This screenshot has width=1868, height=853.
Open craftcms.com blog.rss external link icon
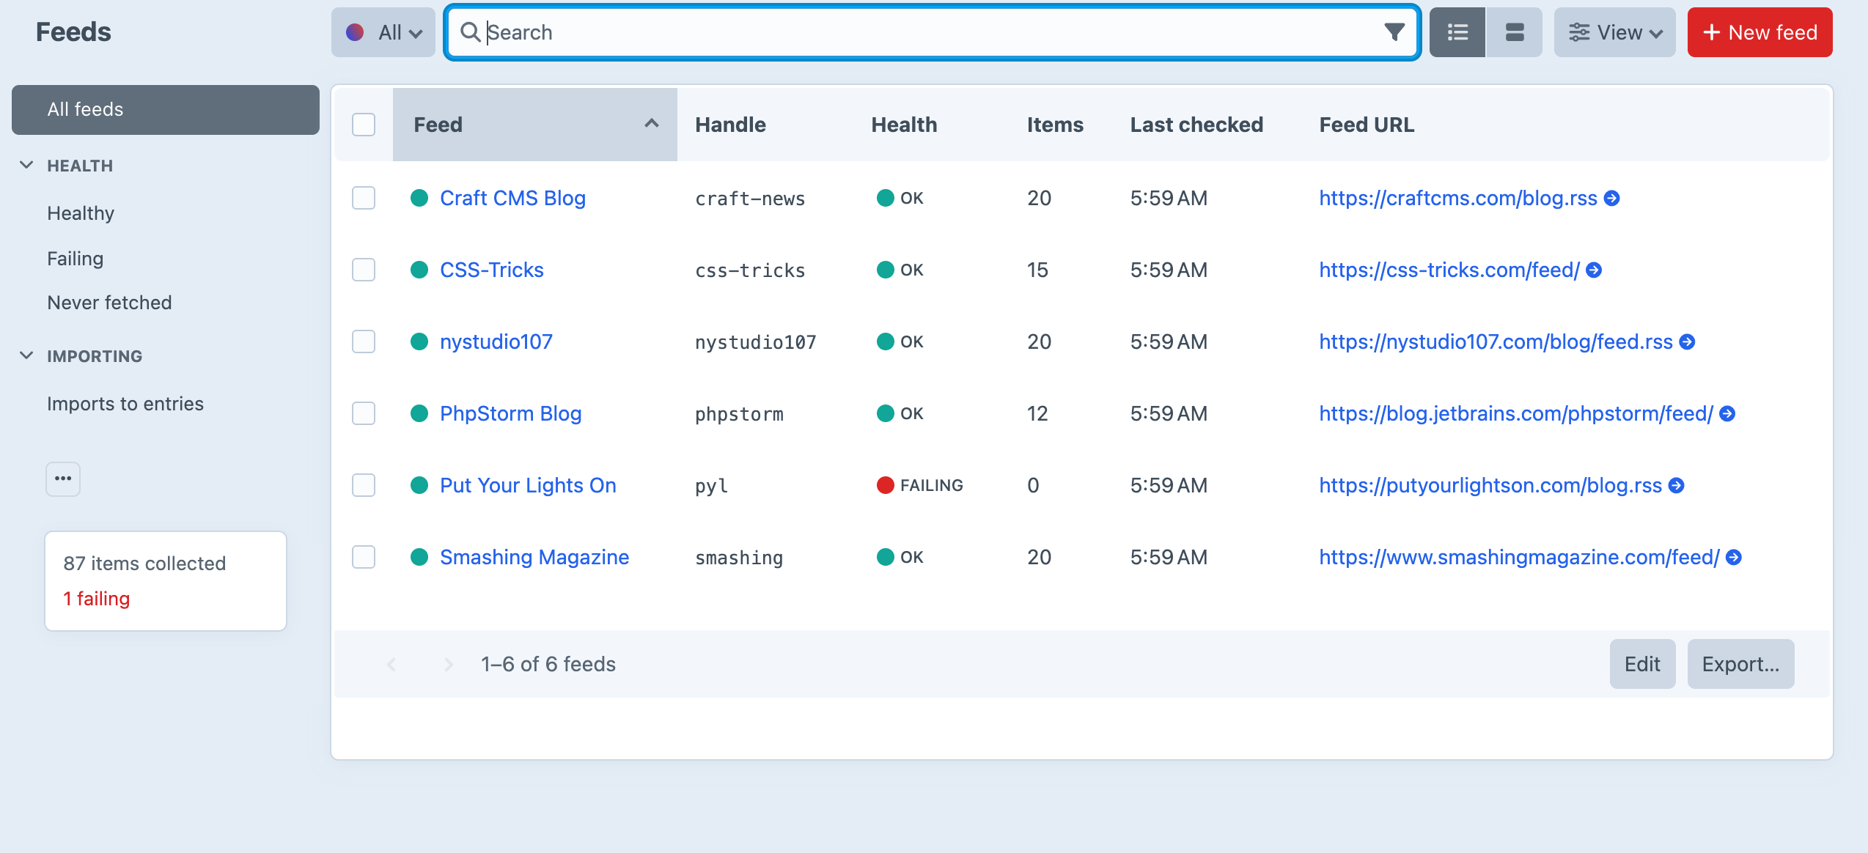1611,199
